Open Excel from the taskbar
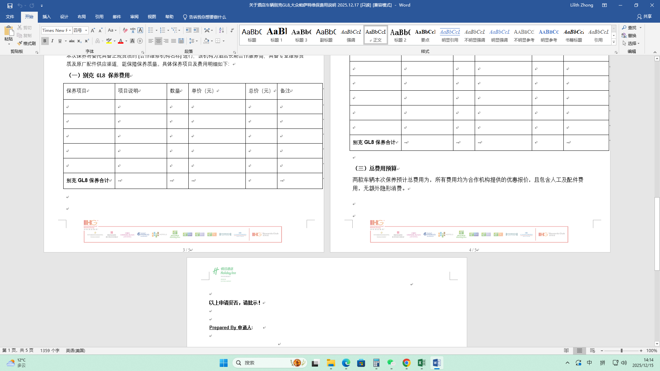 [421, 363]
